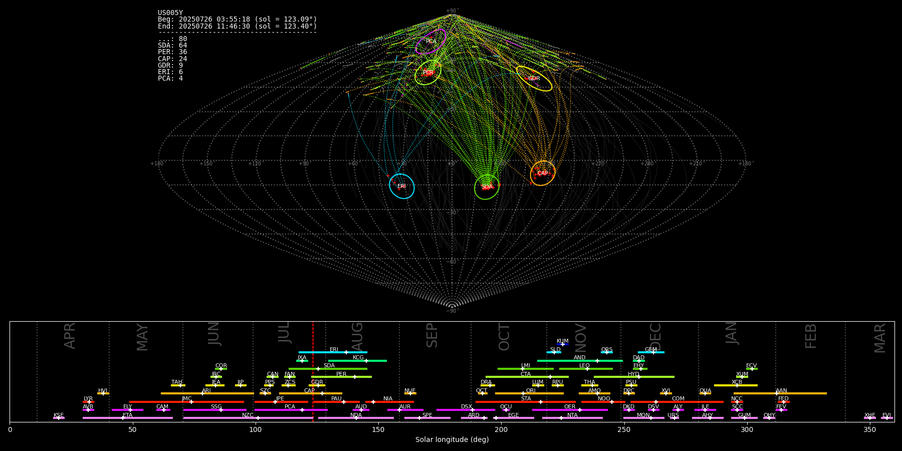
Task: Click the ERI radiant circle on sky map
Action: (402, 186)
